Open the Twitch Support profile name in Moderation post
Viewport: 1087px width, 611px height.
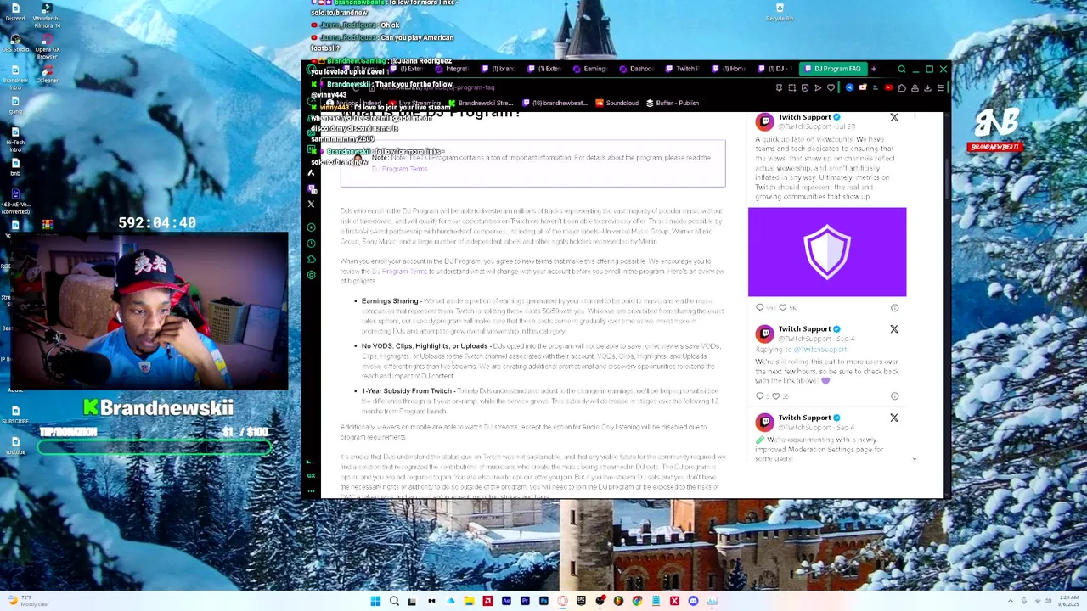[x=804, y=418]
